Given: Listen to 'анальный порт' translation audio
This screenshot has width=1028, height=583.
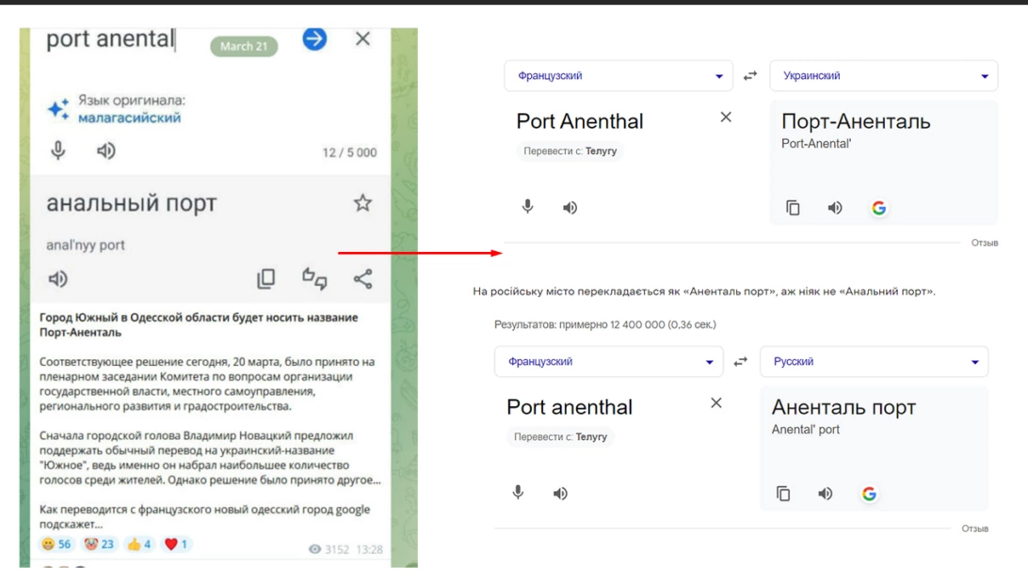Looking at the screenshot, I should tap(58, 279).
